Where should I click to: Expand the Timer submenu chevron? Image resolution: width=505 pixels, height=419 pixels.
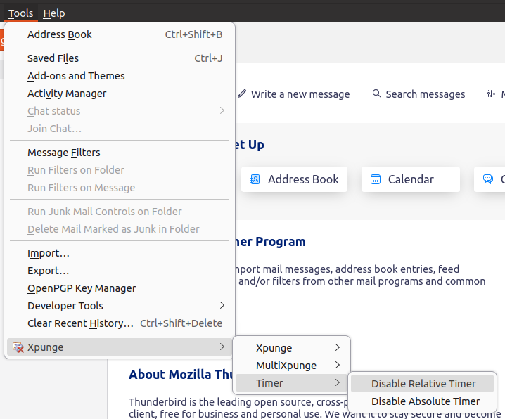click(x=337, y=382)
